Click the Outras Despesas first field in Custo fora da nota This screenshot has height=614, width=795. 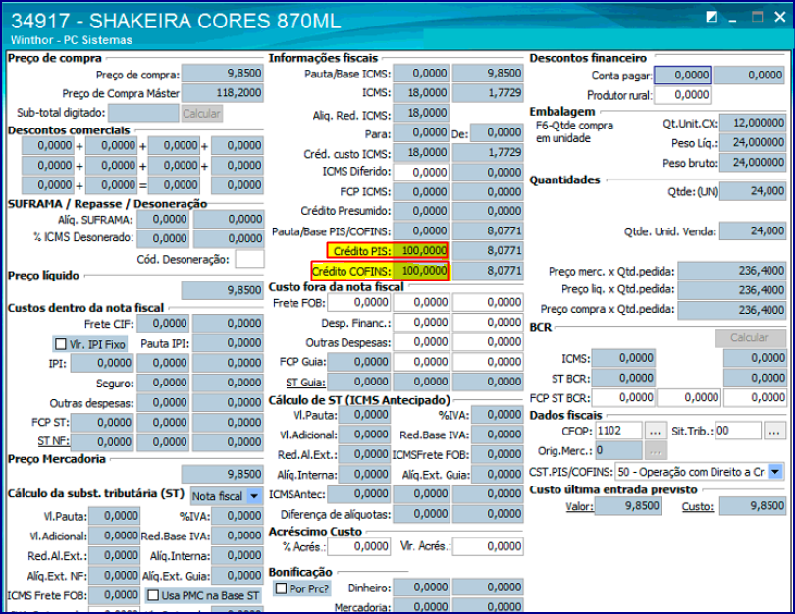pyautogui.click(x=421, y=342)
